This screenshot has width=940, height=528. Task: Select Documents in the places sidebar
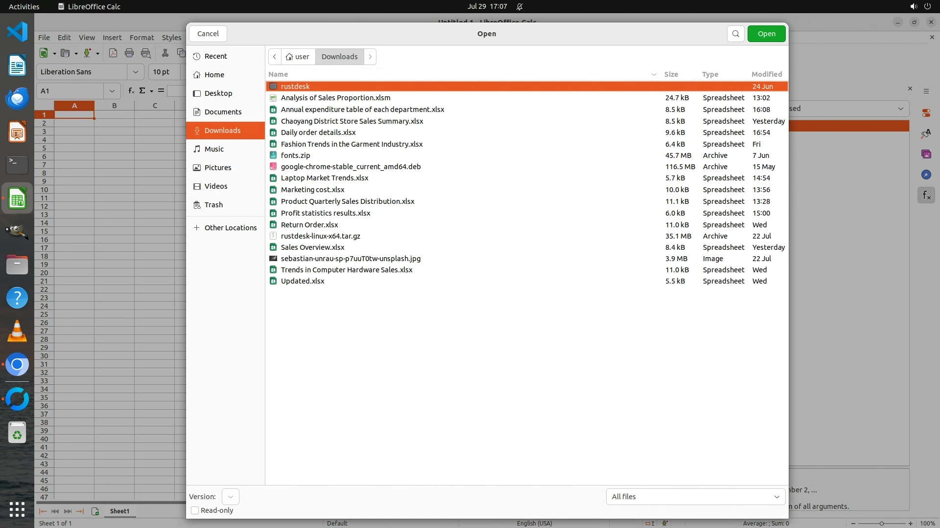223,112
